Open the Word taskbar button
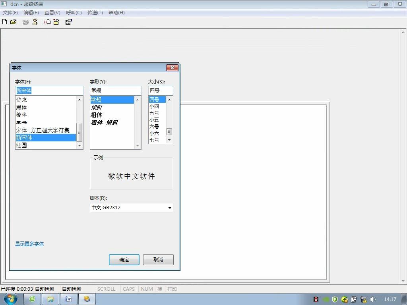Screen dimensions: 407x305 point(68,299)
